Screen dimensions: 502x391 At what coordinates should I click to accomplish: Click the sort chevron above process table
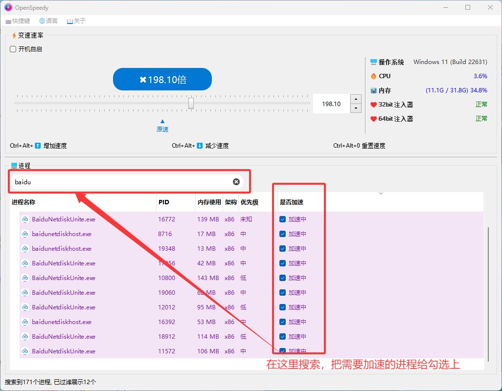(x=381, y=194)
